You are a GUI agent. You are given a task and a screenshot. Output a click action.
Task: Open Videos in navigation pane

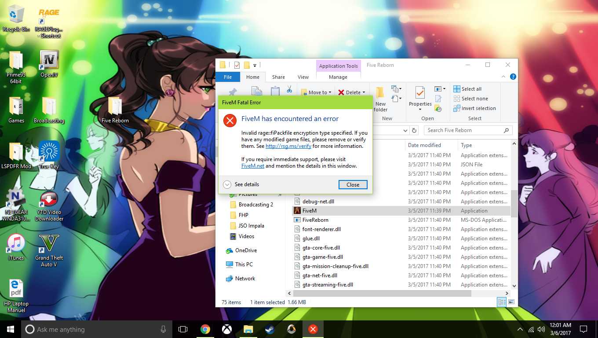tap(246, 236)
